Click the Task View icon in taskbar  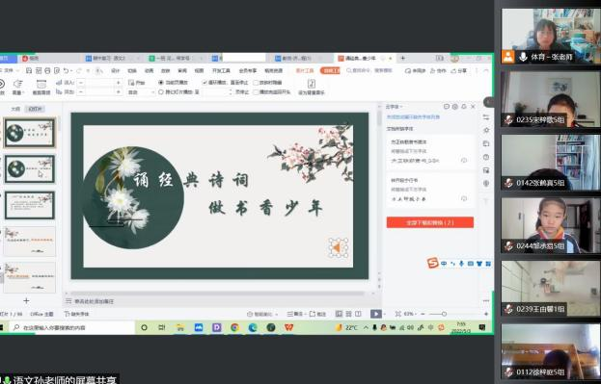(162, 327)
